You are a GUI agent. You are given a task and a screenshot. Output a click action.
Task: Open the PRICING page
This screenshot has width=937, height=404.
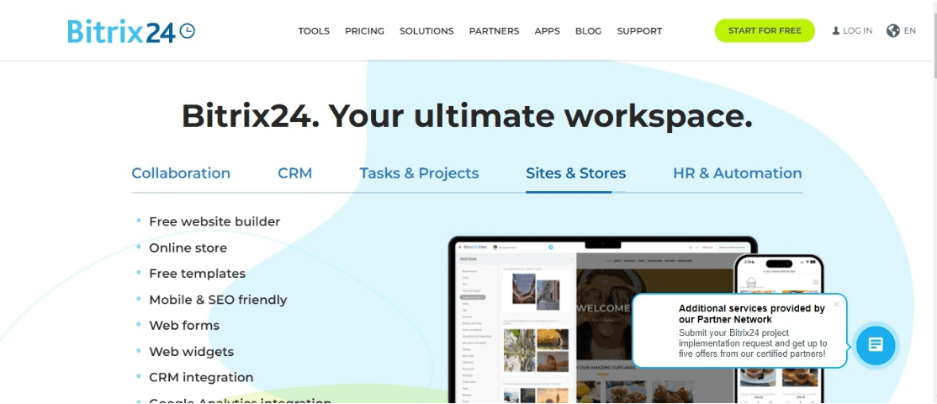pos(364,31)
